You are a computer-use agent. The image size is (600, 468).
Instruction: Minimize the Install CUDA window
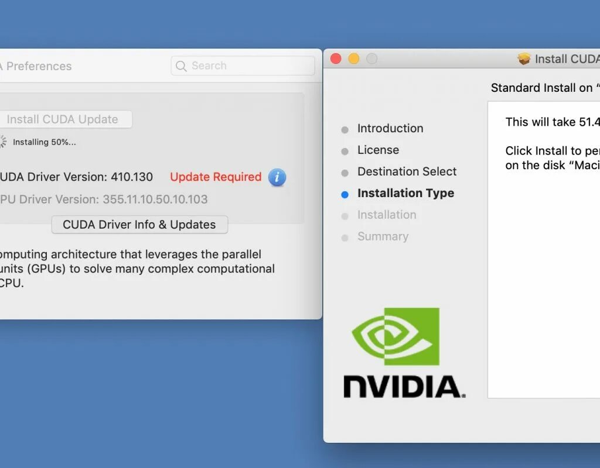point(354,58)
